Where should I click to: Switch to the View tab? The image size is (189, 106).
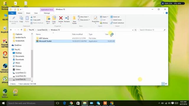(36, 13)
